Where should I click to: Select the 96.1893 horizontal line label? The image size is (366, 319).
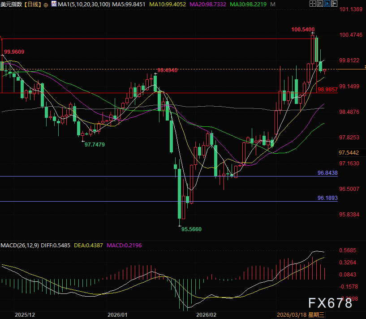(327, 198)
